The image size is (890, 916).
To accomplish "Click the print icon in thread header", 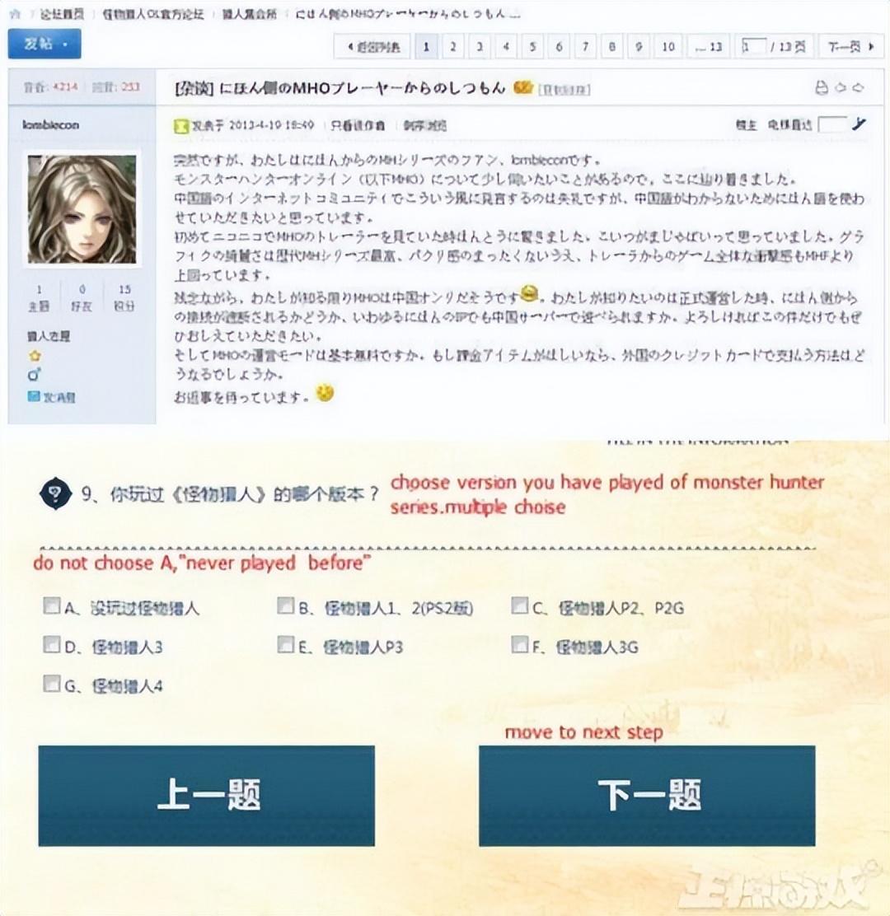I will coord(820,88).
